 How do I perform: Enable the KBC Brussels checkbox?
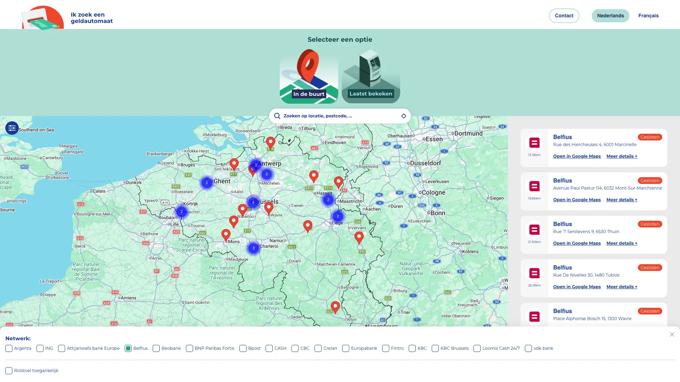tap(435, 348)
